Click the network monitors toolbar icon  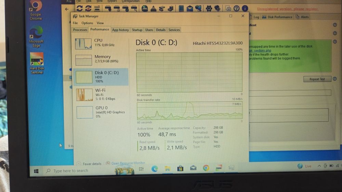tap(198, 9)
